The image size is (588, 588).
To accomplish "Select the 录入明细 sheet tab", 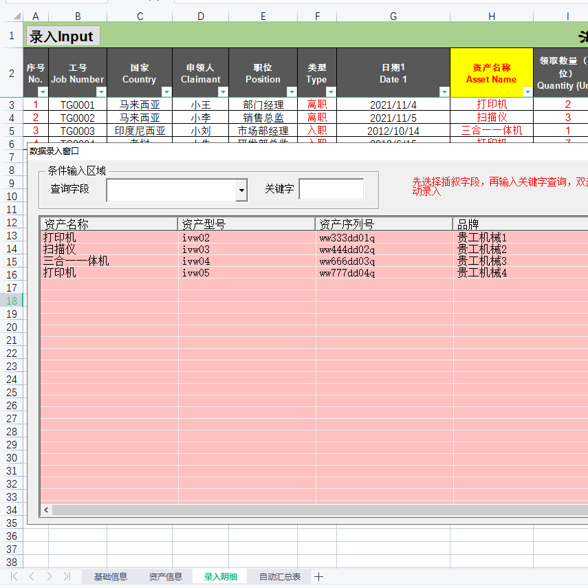I will pos(221,577).
